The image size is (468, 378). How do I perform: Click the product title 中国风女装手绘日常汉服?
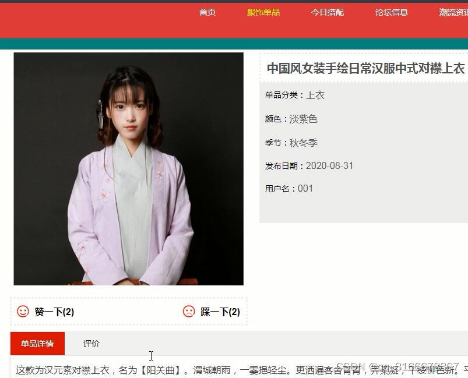pyautogui.click(x=366, y=68)
